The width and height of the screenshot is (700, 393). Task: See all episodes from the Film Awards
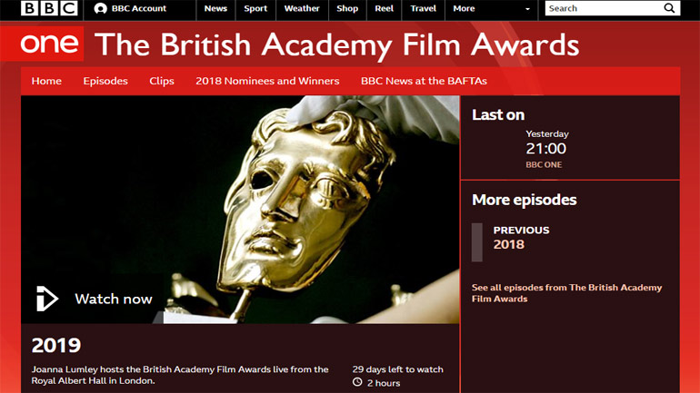[566, 293]
